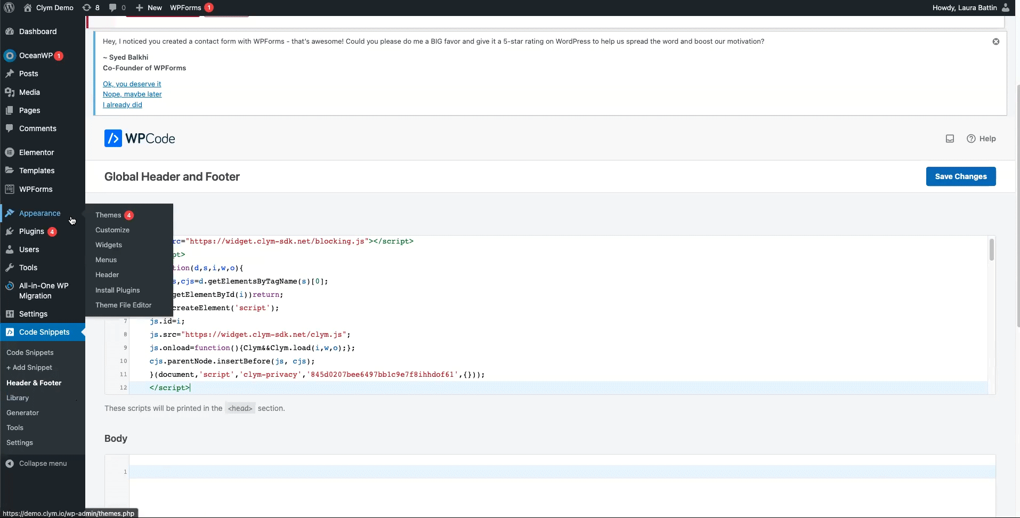The width and height of the screenshot is (1020, 518).
Task: Open Media library from sidebar
Action: tap(43, 92)
